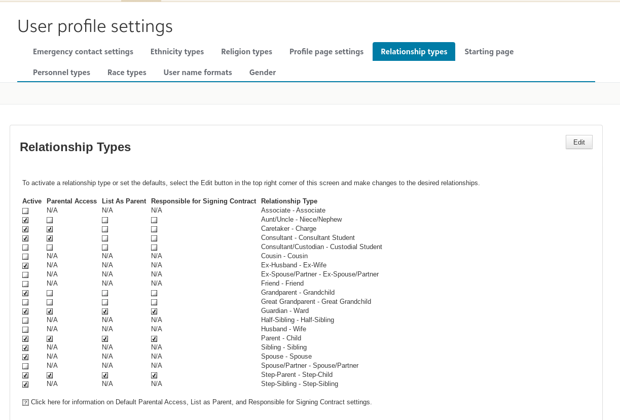Open the Starting page tab
This screenshot has height=420, width=620.
tap(489, 52)
